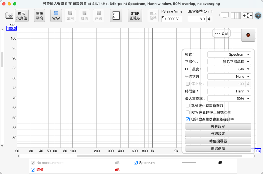Image resolution: width=263 pixels, height=174 pixels.
Task: Open the single graph layout icon
Action: pos(224,16)
